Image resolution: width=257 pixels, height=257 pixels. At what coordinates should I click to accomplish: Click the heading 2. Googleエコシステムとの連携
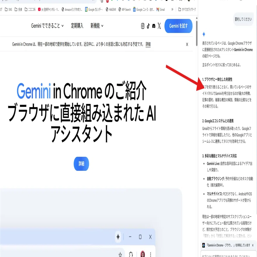coord(218,121)
